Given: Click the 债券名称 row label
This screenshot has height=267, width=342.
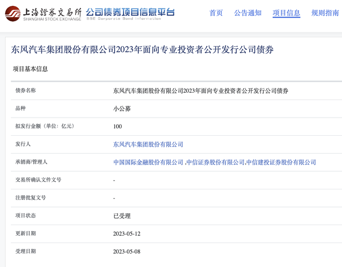Looking at the screenshot, I should pos(25,90).
